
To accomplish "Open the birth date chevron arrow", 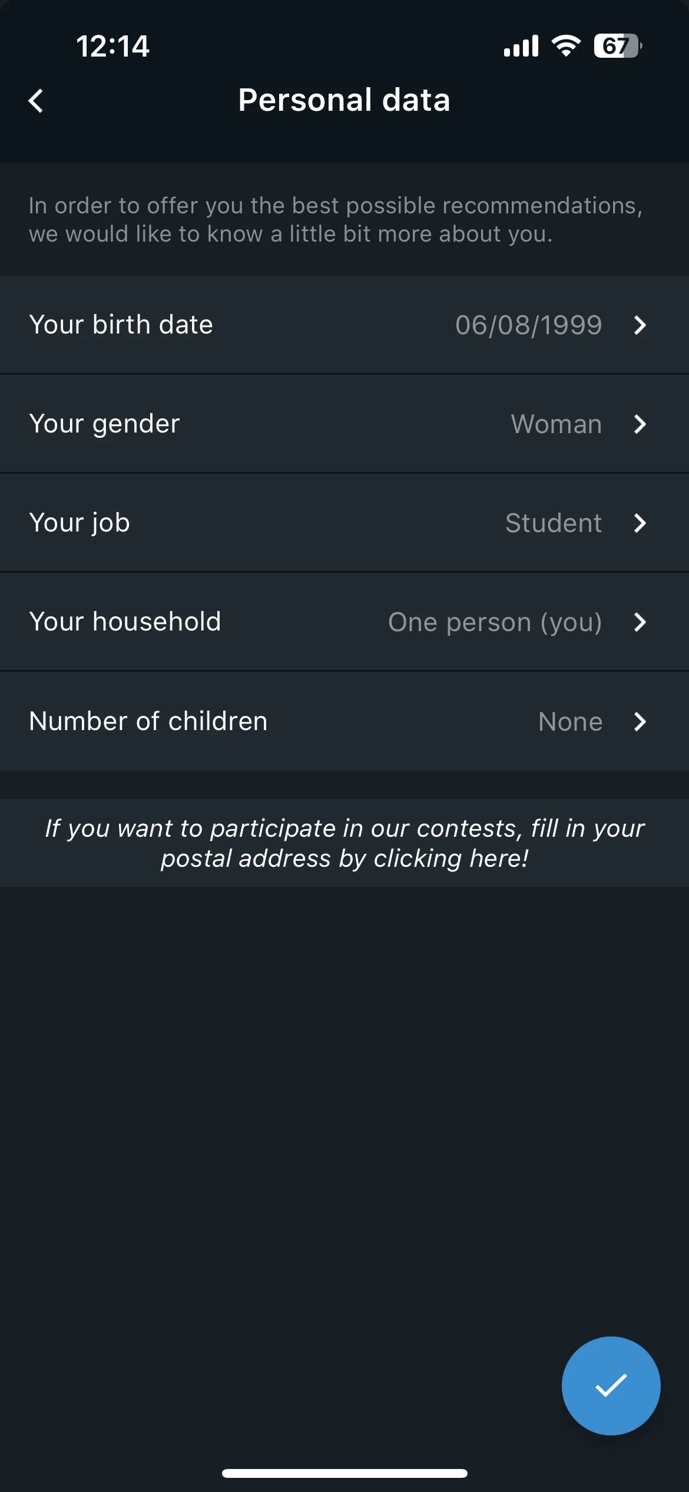I will 640,325.
